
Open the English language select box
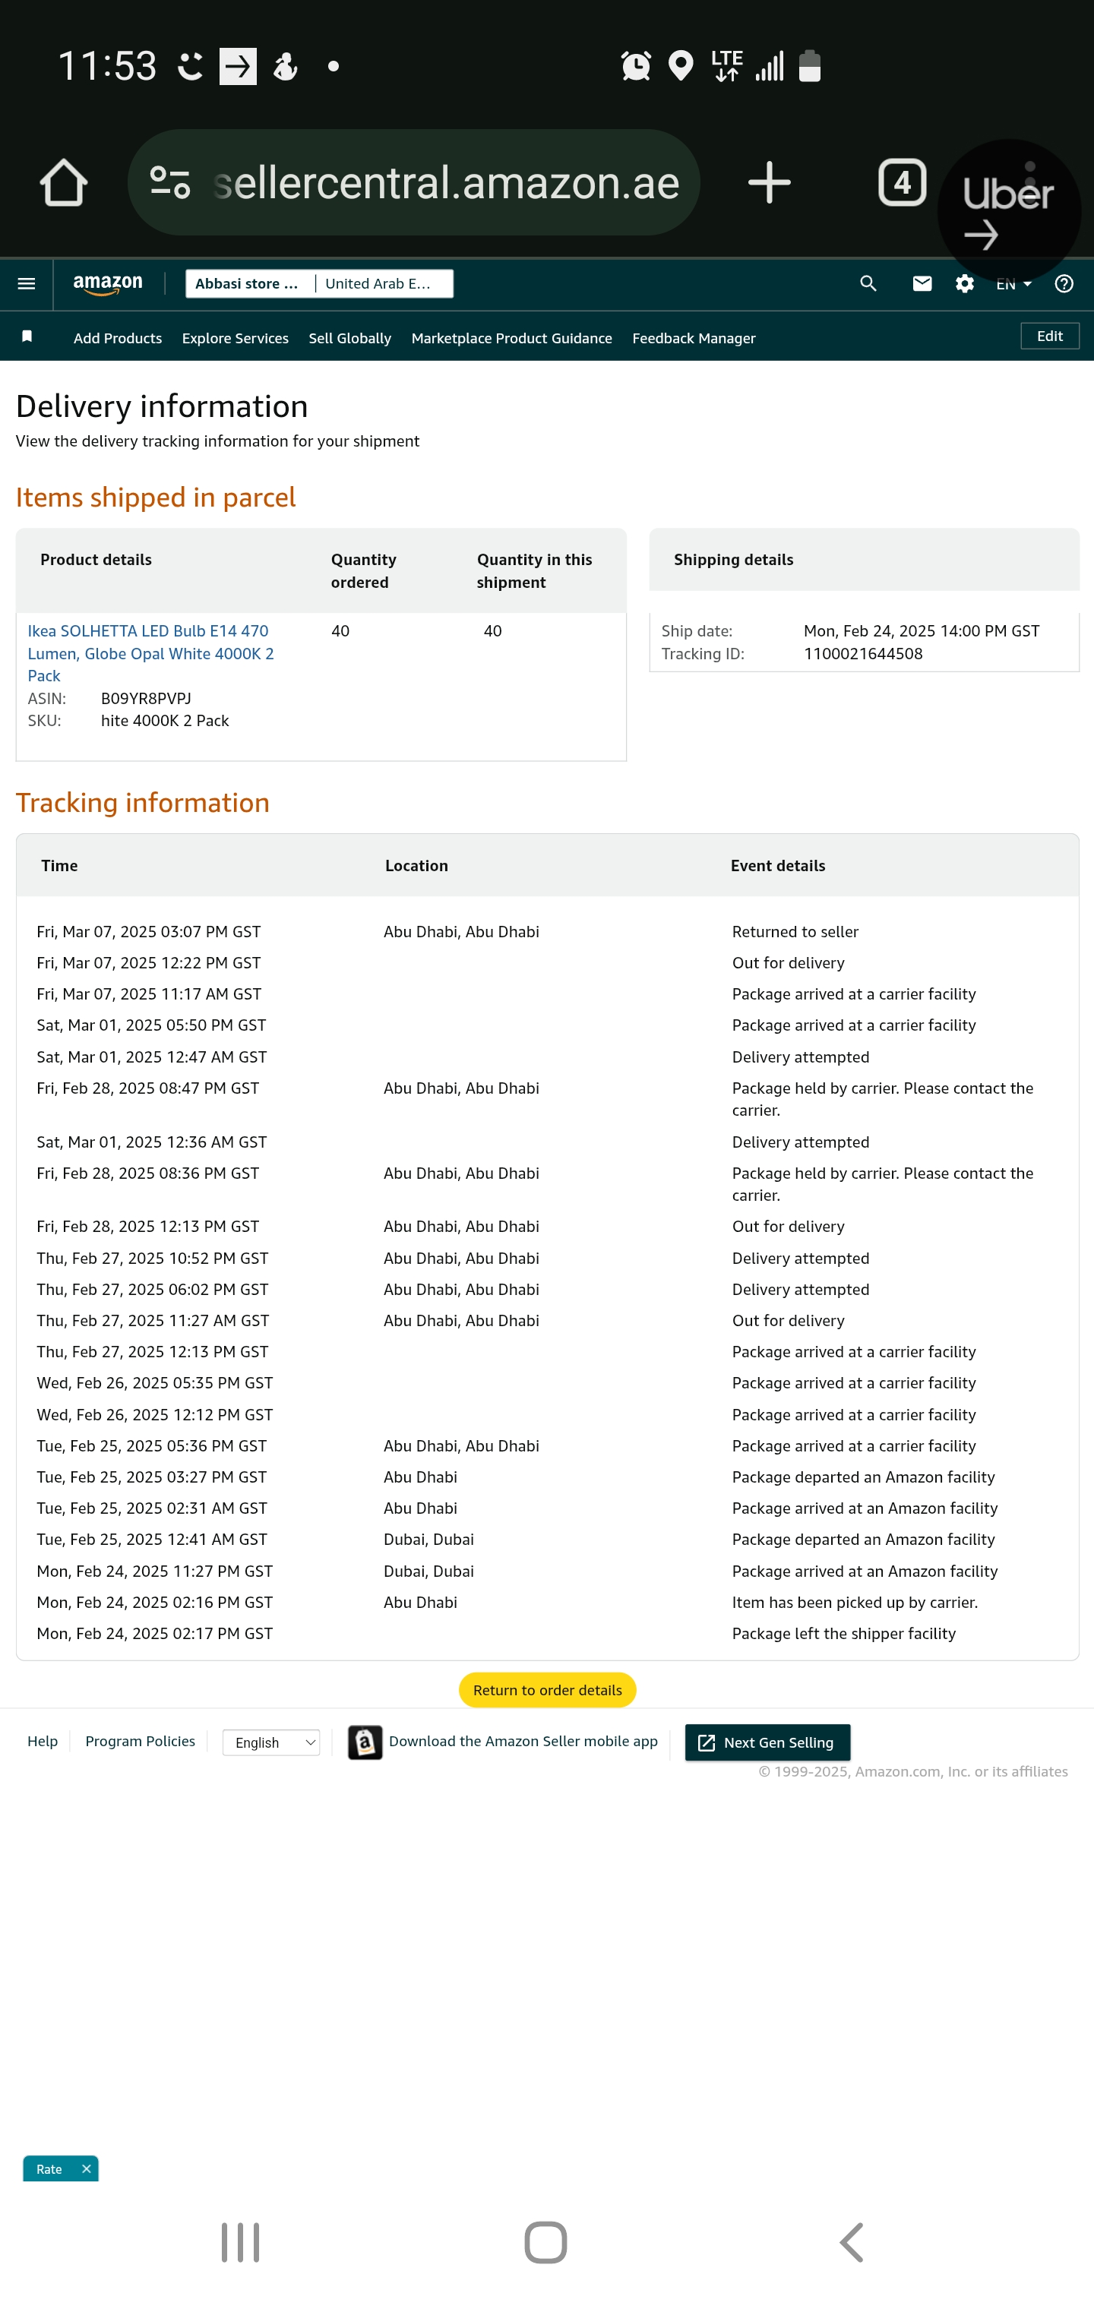click(x=270, y=1742)
